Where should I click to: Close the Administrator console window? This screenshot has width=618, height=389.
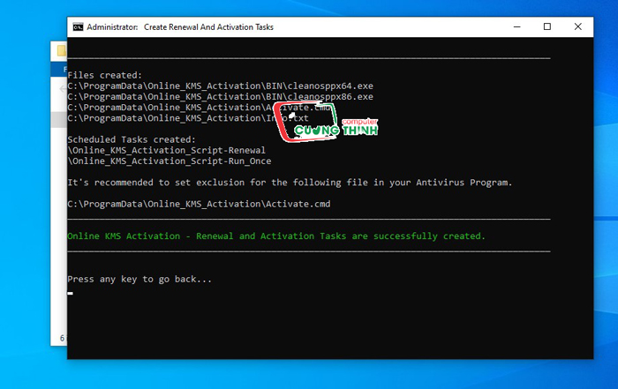(577, 26)
